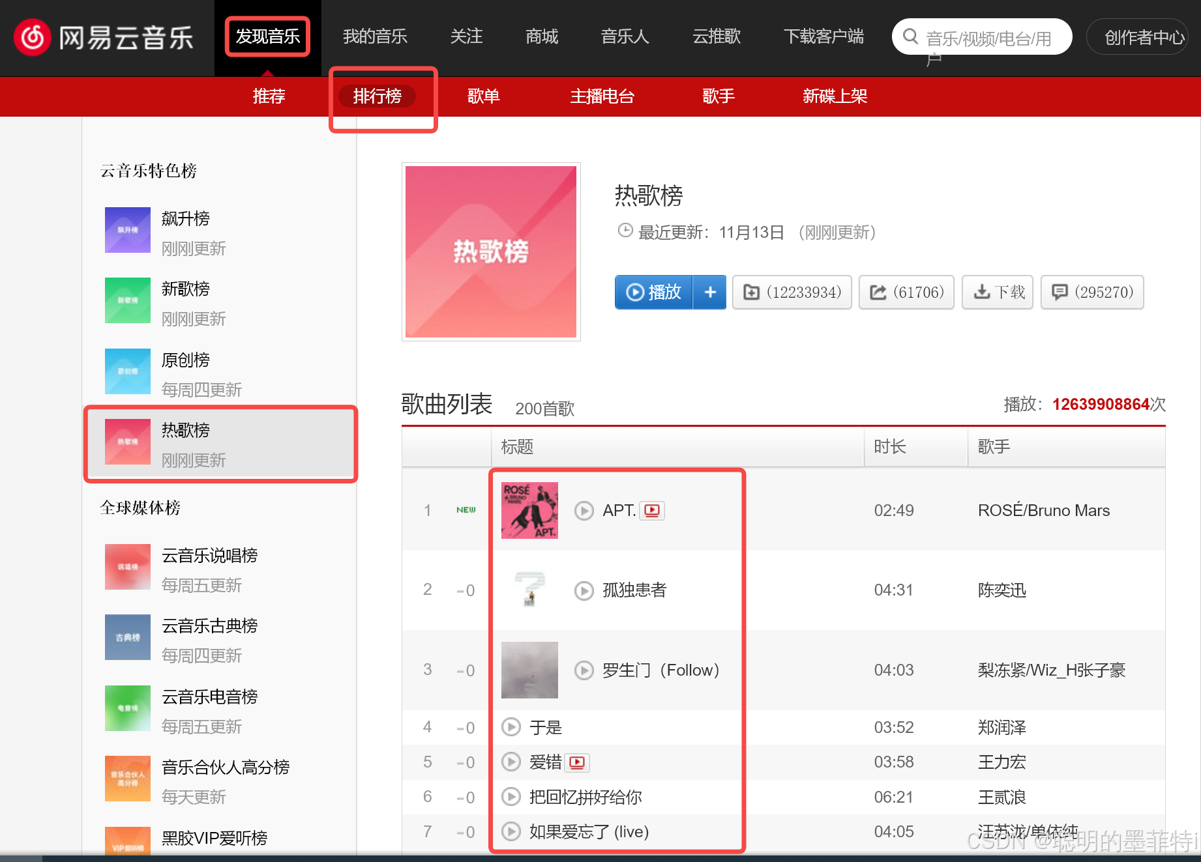Screen dimensions: 1201x862
Task: Open the 发现音乐 top menu
Action: tap(268, 36)
